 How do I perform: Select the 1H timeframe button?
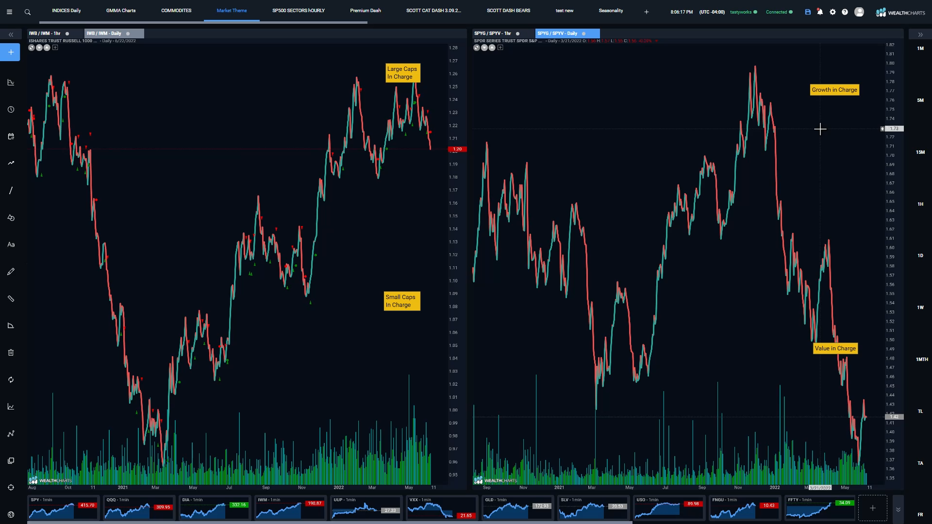pos(920,204)
